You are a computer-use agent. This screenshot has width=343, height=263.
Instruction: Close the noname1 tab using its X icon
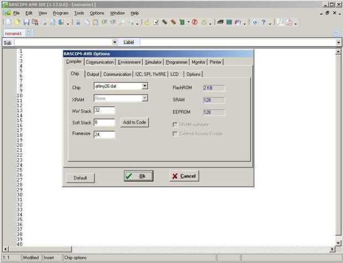(29, 33)
